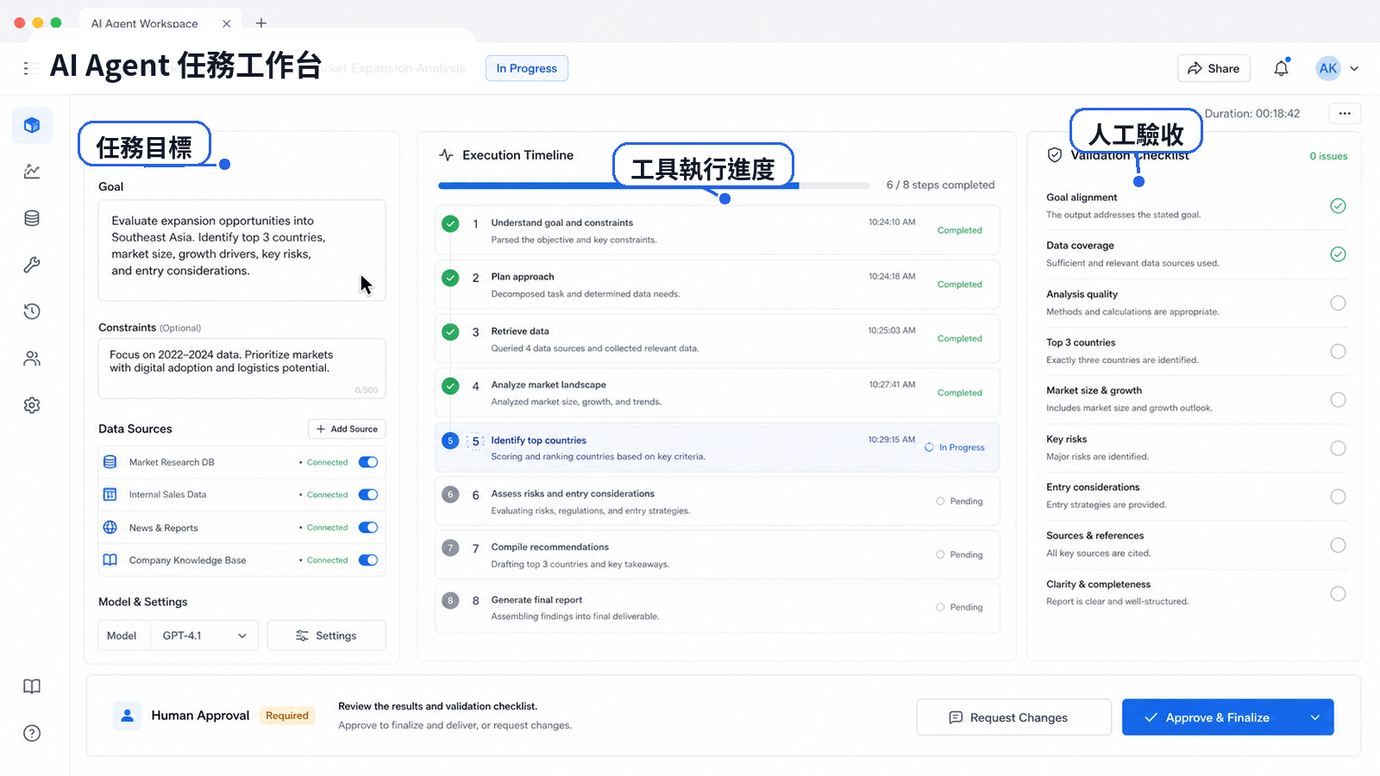1380x776 pixels.
Task: Open the settings gear icon in sidebar
Action: point(32,405)
